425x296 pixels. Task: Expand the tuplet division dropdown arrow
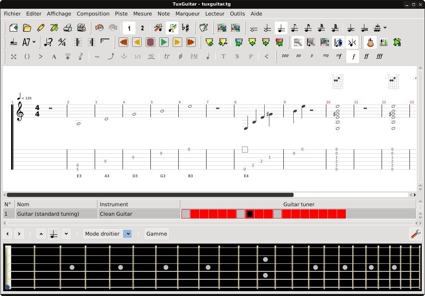coord(385,28)
